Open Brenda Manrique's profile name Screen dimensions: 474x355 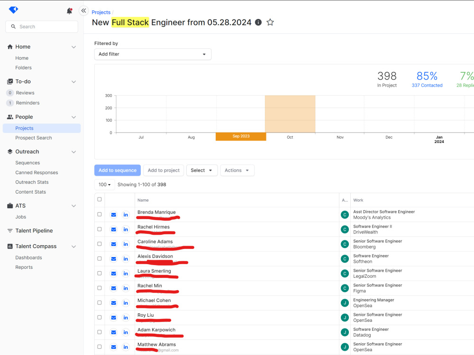(156, 212)
